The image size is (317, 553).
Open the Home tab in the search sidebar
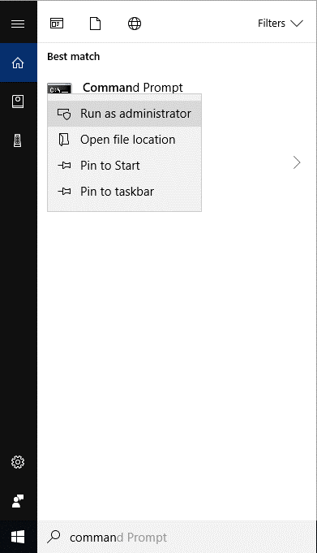coord(18,63)
